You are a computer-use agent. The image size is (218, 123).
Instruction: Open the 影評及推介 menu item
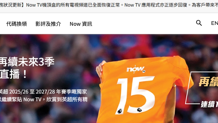click(48, 24)
